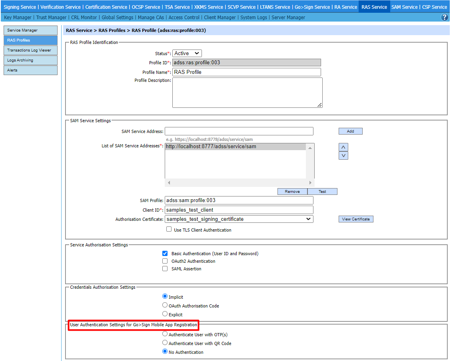Screen dimensions: 451x361
Task: Uncheck Basic Authentication checkbox
Action: click(x=165, y=254)
